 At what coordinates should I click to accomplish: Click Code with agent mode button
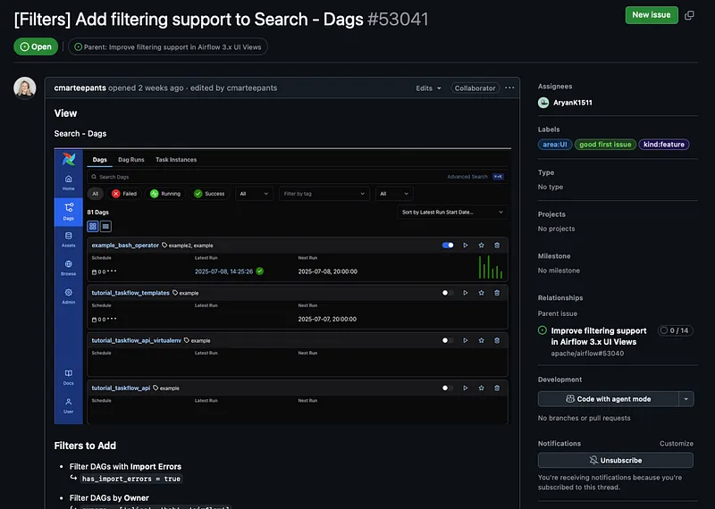tap(609, 399)
